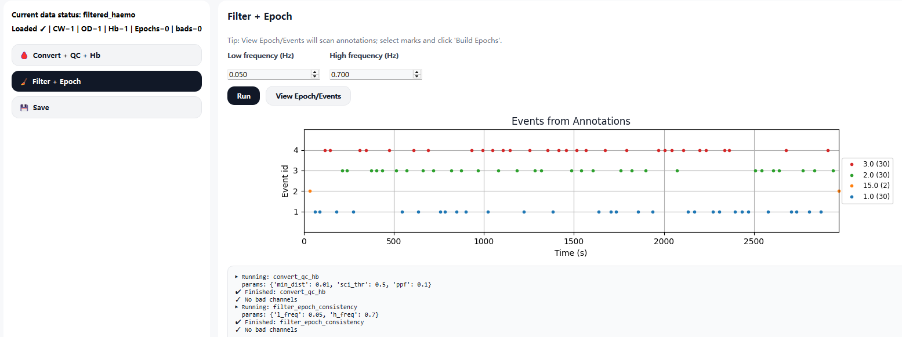This screenshot has height=337, width=902.
Task: Click the green 2.0 (30) legend entry
Action: click(868, 175)
